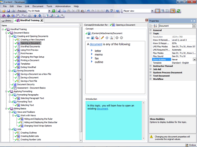
Task: Open the Tools menu
Action: tap(49, 6)
